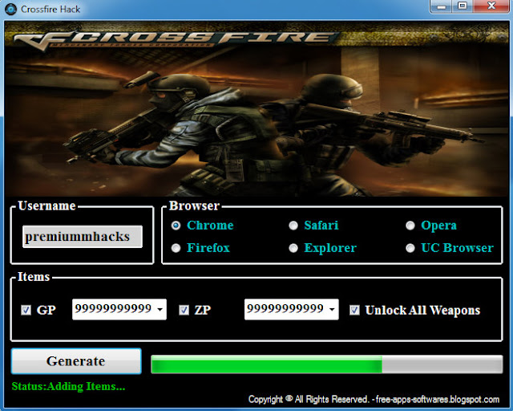Click the Username group label

46,205
